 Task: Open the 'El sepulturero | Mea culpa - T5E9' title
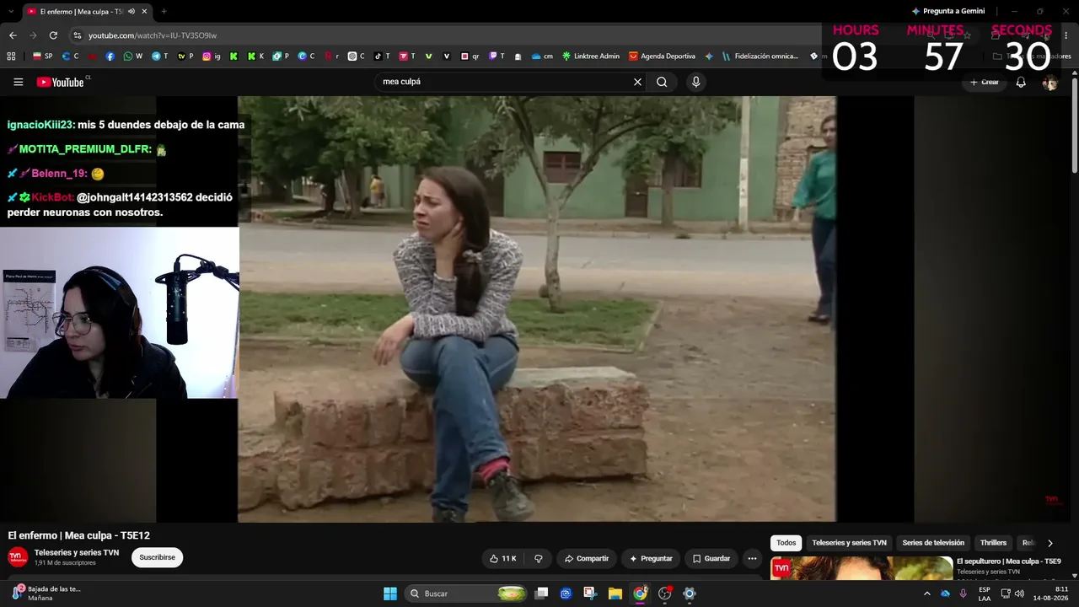pos(1008,561)
